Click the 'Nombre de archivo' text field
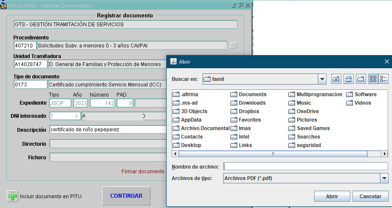This screenshot has height=208, width=392. [306, 166]
